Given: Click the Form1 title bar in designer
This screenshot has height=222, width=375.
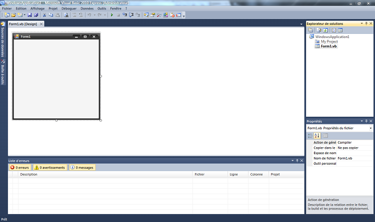Looking at the screenshot, I should pos(56,36).
